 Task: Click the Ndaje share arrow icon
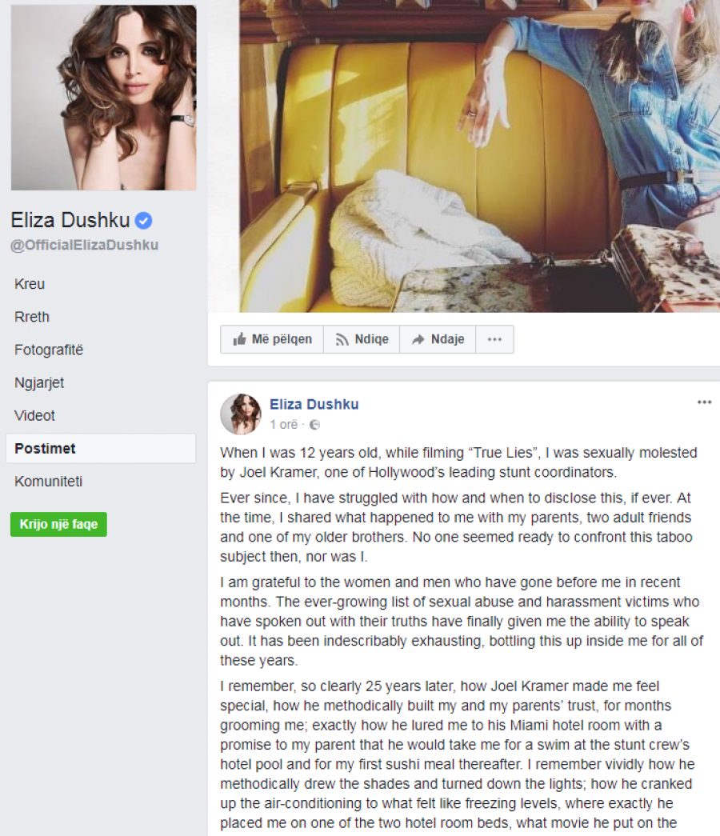pyautogui.click(x=418, y=340)
